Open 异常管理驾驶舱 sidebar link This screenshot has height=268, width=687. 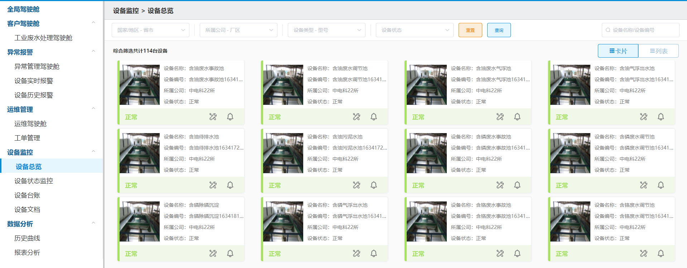tap(37, 67)
